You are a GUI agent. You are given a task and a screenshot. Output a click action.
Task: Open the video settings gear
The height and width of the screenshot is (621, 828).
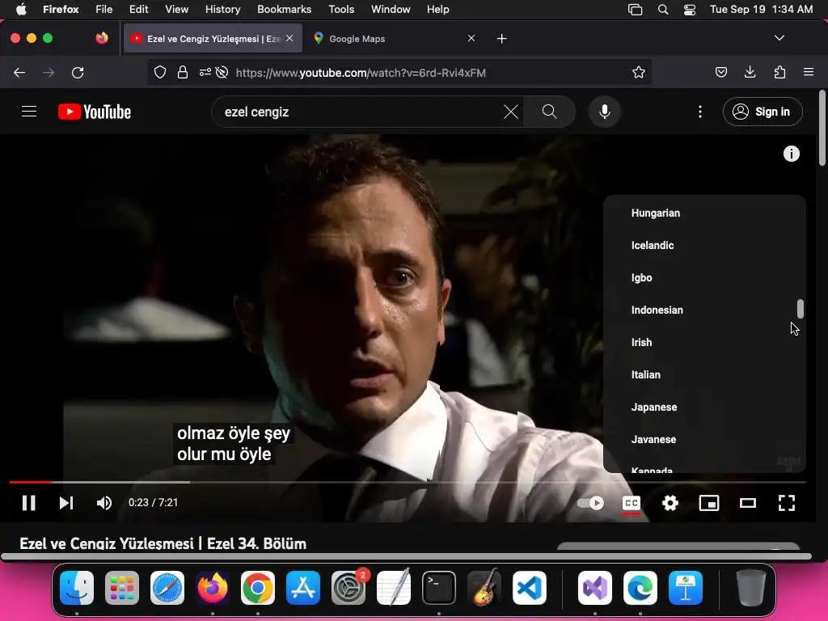pos(670,503)
